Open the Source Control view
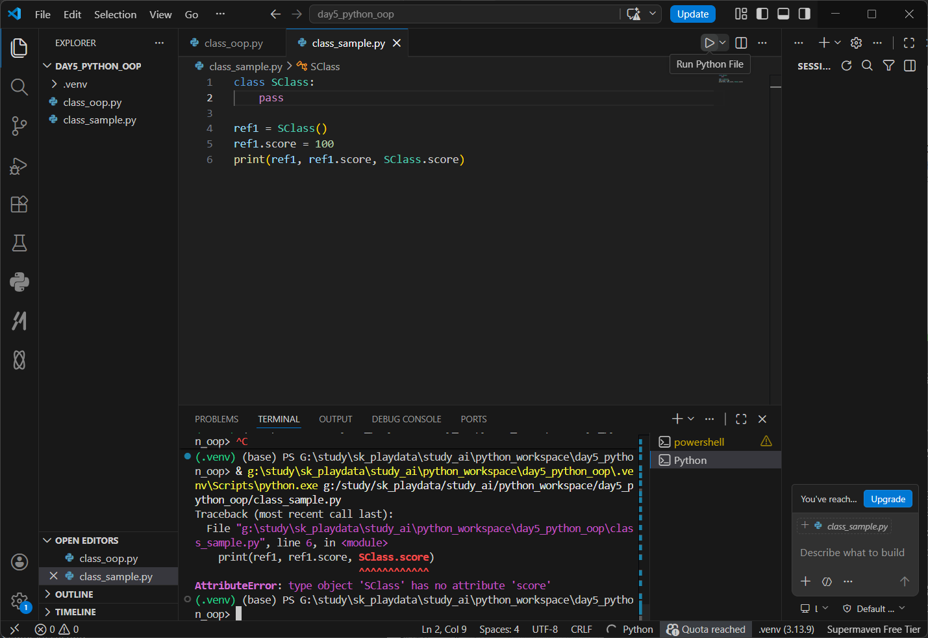The width and height of the screenshot is (928, 638). point(19,126)
